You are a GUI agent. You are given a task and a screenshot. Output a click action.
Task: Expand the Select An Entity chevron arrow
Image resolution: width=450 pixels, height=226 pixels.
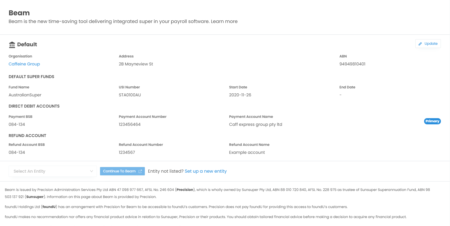click(x=91, y=171)
